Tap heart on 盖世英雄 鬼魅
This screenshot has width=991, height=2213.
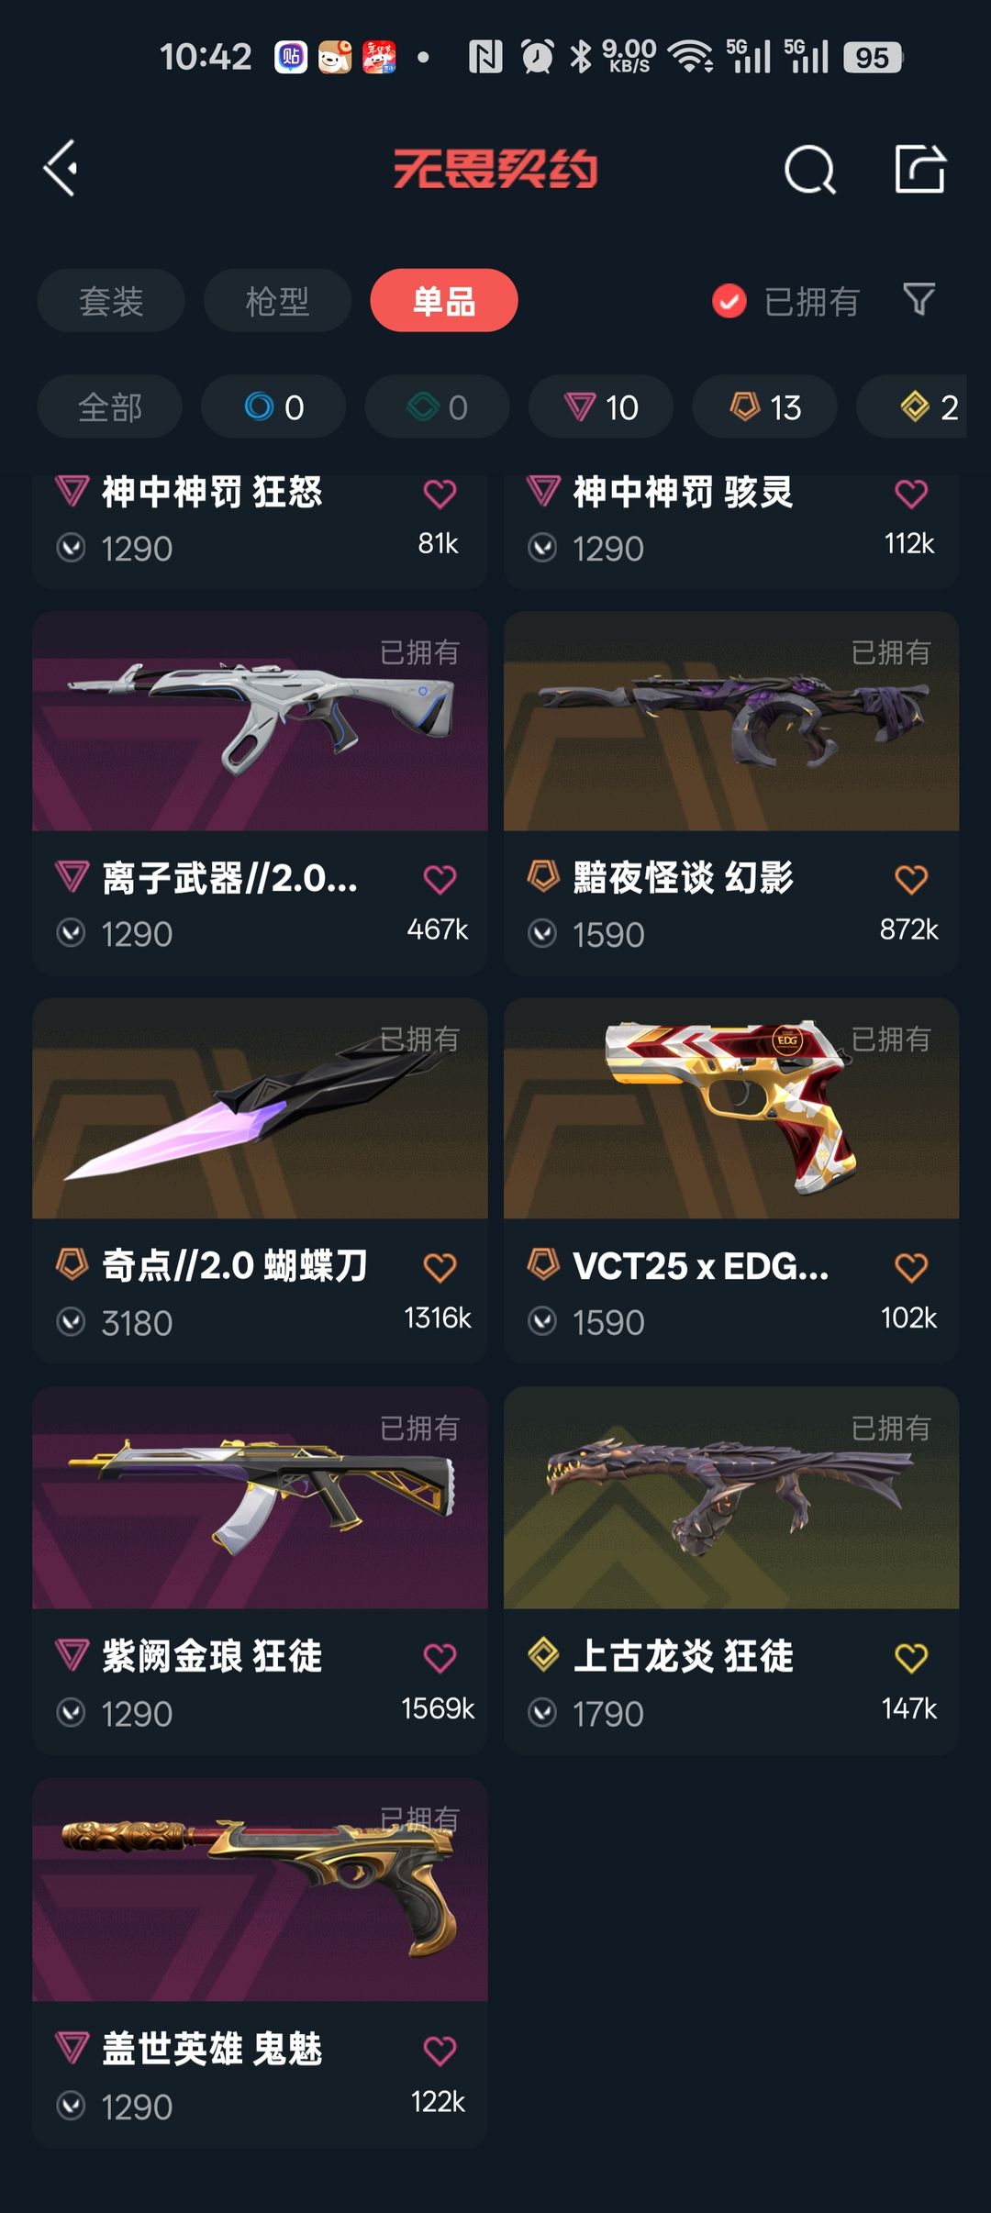pos(440,2050)
